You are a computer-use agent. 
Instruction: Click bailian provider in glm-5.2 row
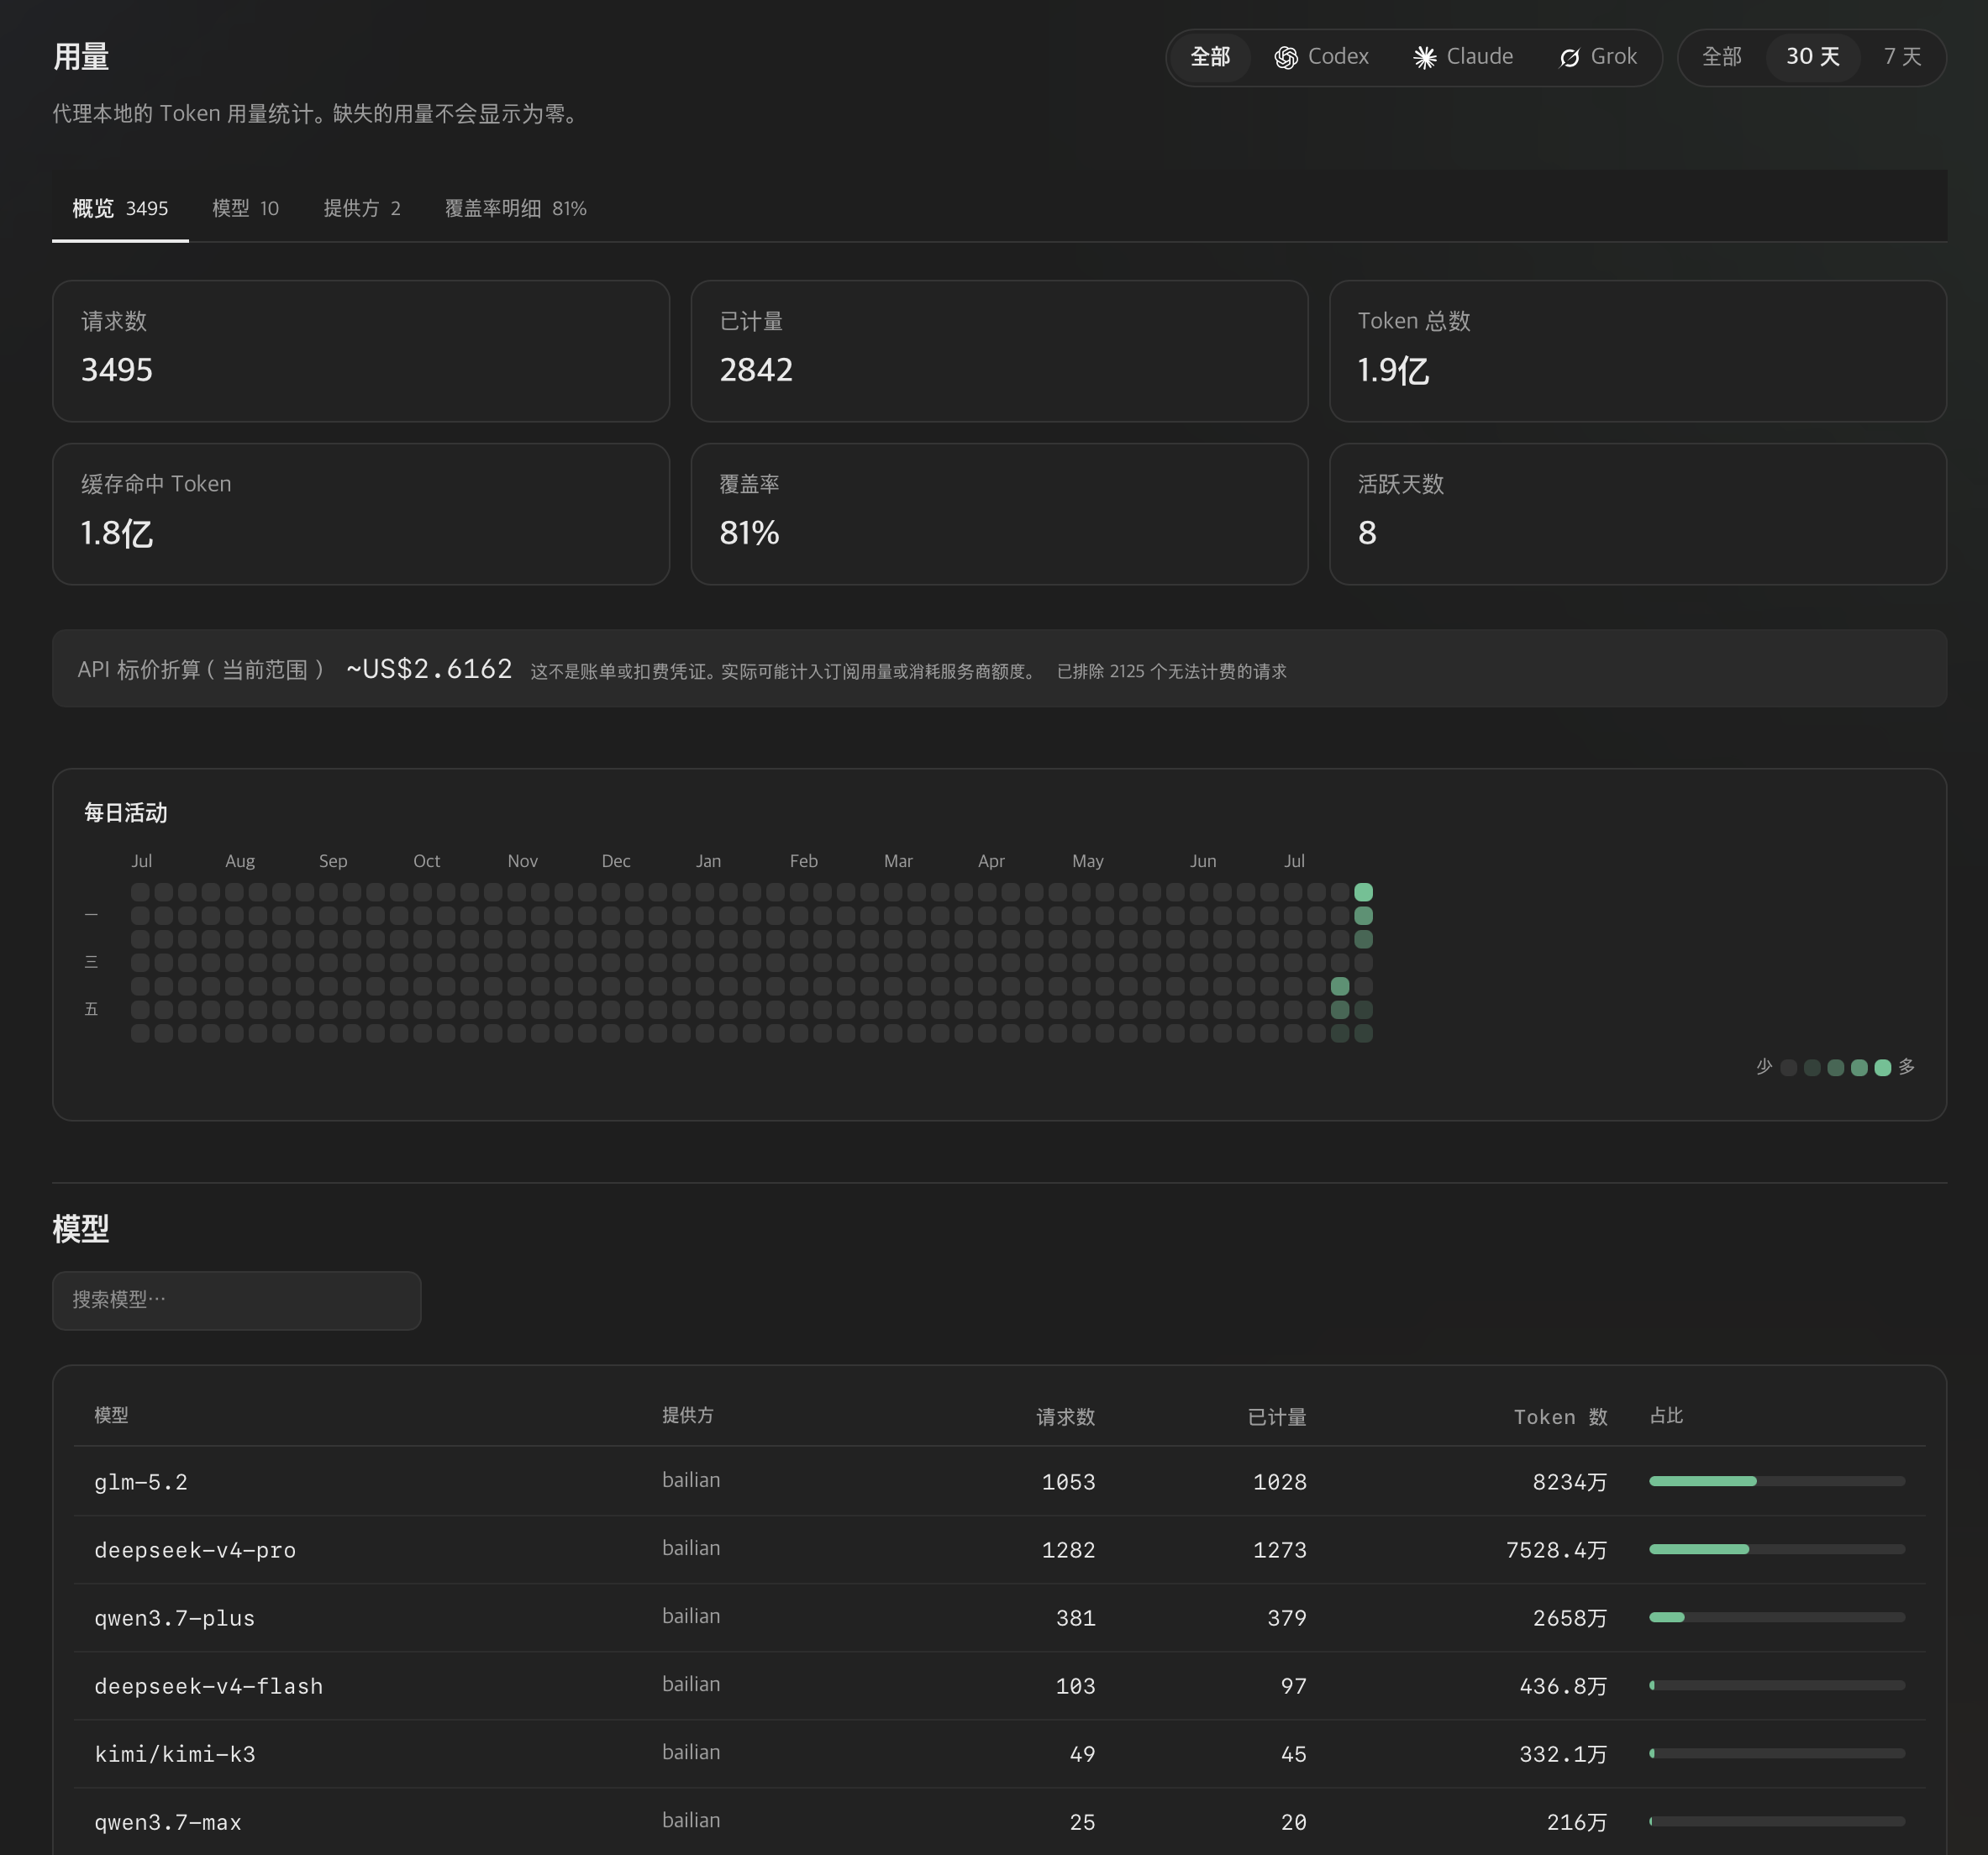point(691,1480)
